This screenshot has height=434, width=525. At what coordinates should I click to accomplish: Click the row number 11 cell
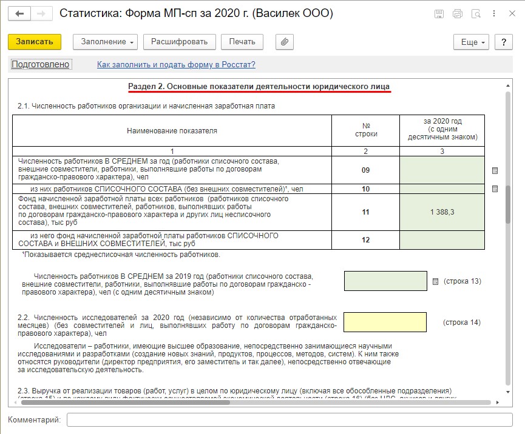(365, 212)
